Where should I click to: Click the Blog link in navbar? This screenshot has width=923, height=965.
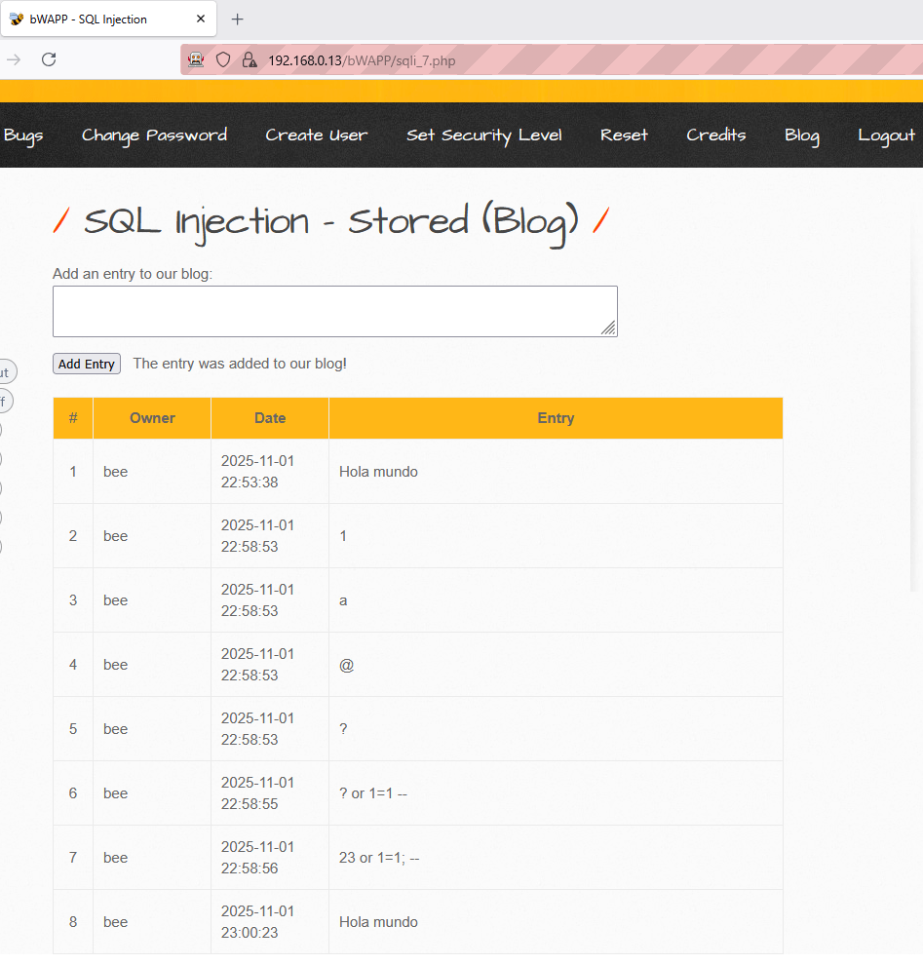tap(801, 135)
